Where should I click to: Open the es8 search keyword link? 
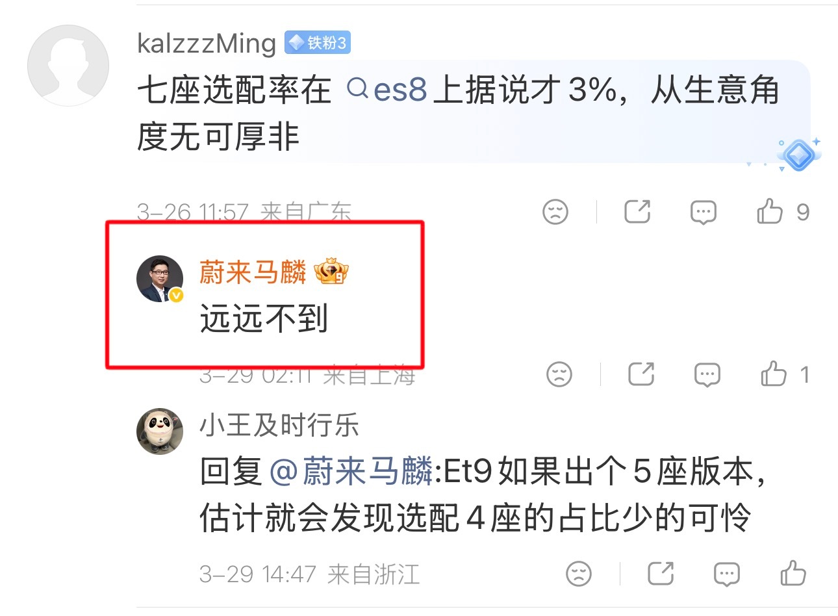coord(387,90)
